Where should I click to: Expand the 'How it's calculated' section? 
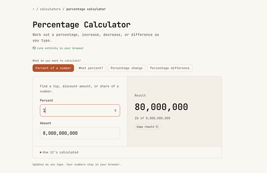point(59,152)
